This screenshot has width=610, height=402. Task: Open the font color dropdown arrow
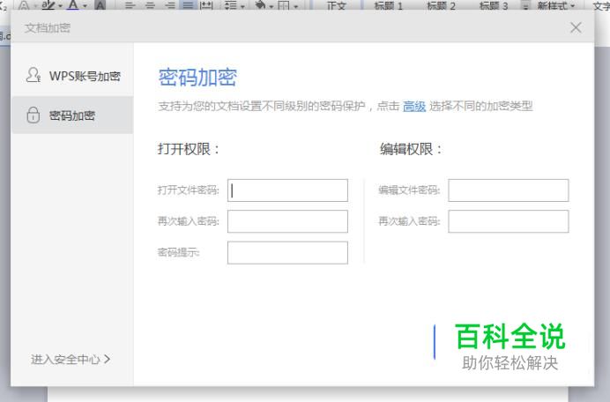click(85, 5)
